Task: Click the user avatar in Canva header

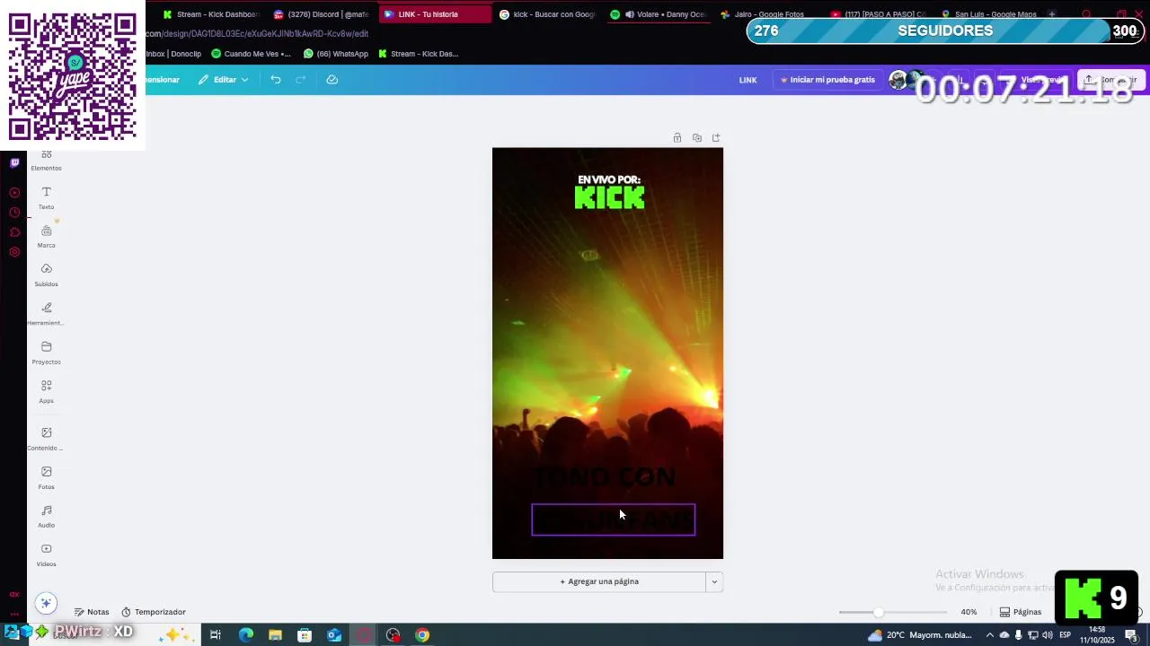Action: pos(898,80)
